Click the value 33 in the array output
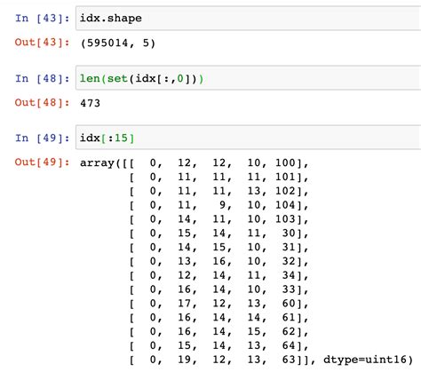Viewport: 421px width, 372px height. pos(289,289)
